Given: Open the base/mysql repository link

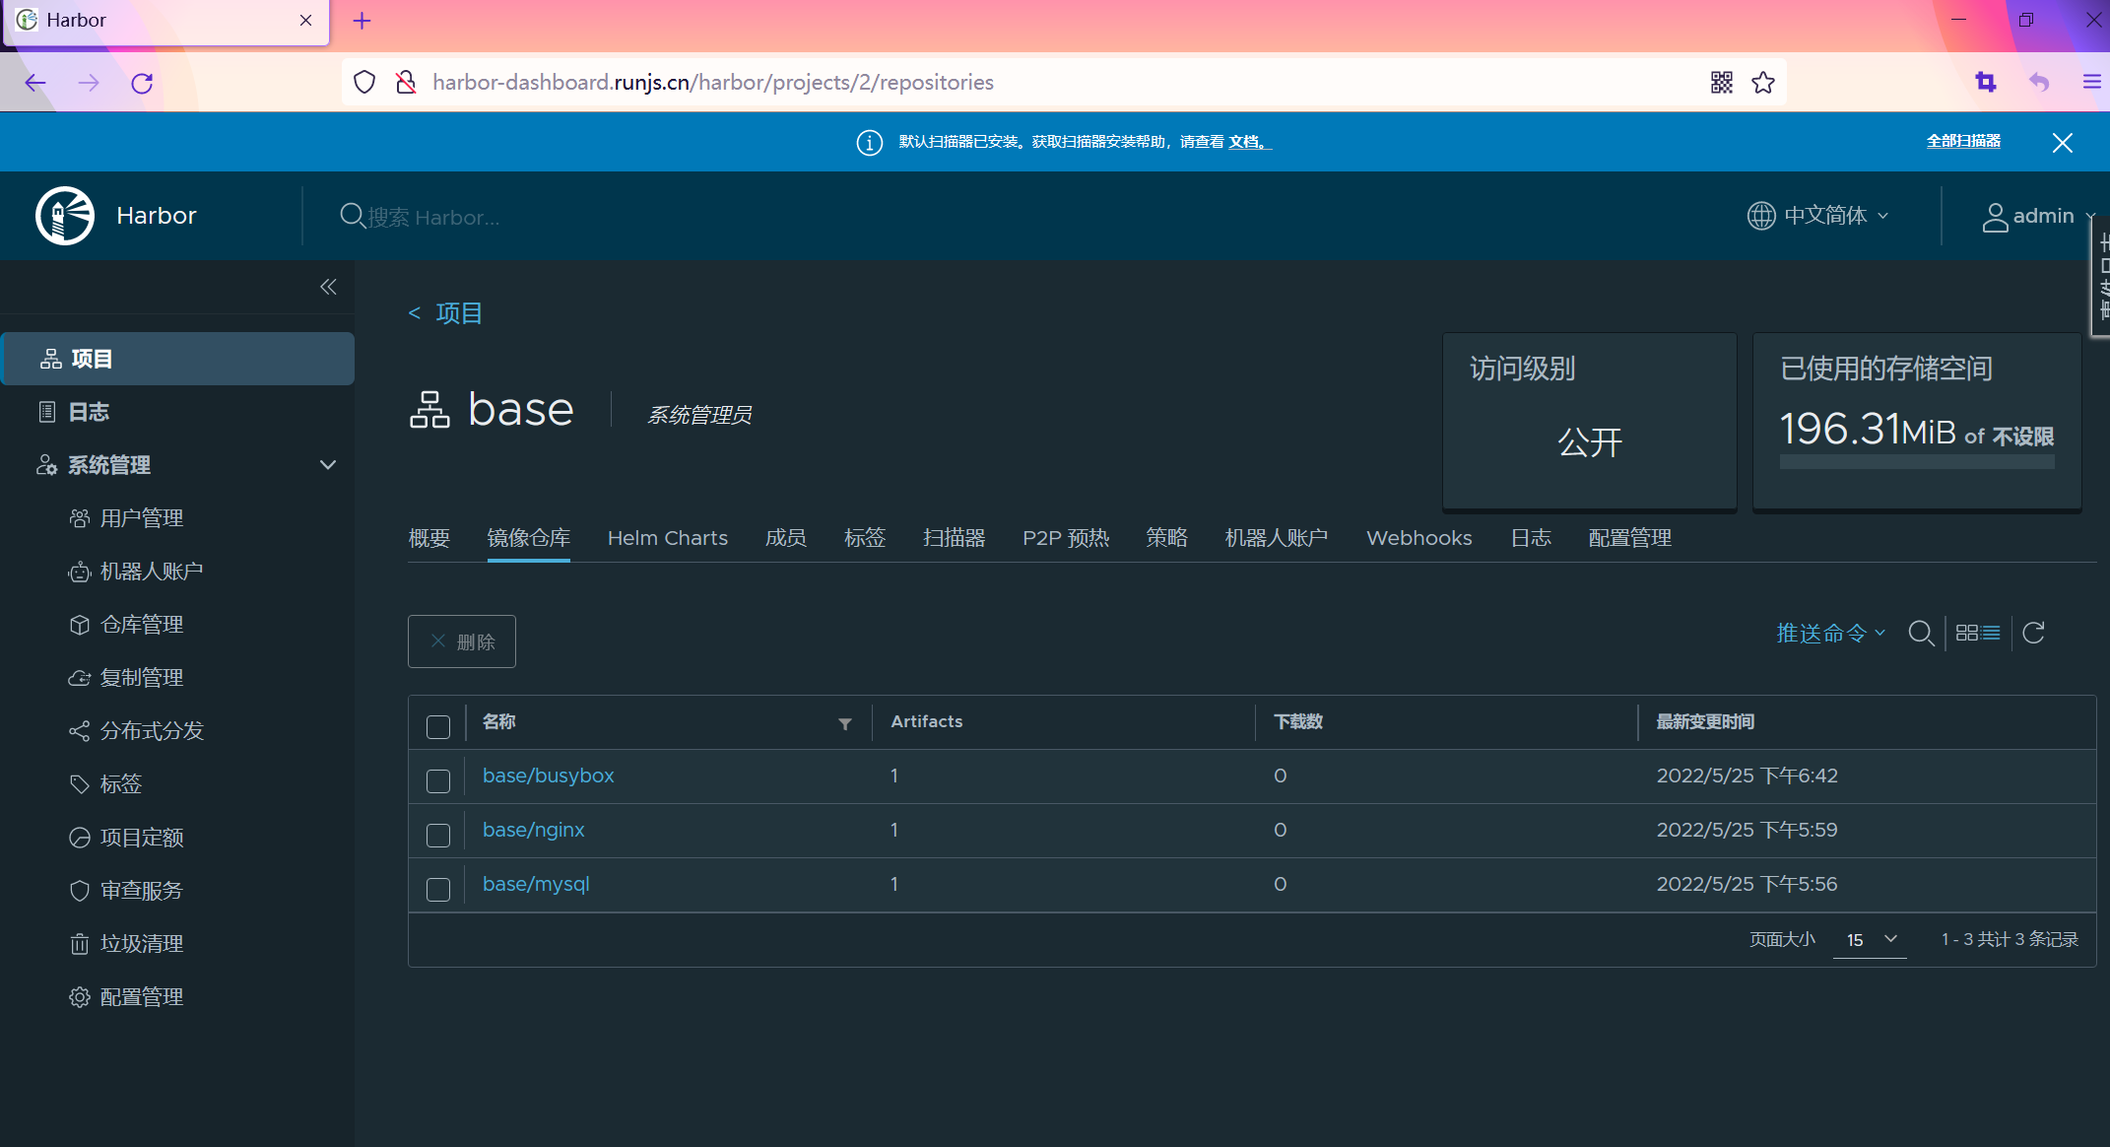Looking at the screenshot, I should (x=536, y=884).
